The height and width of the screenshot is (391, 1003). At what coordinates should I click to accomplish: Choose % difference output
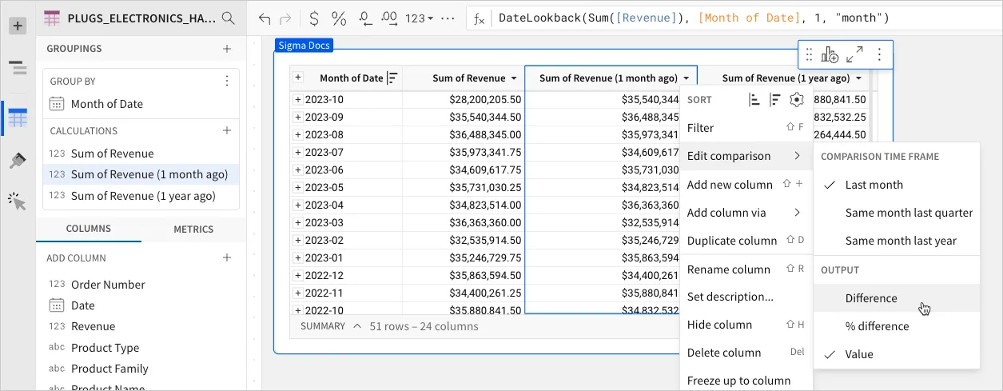coord(897,326)
